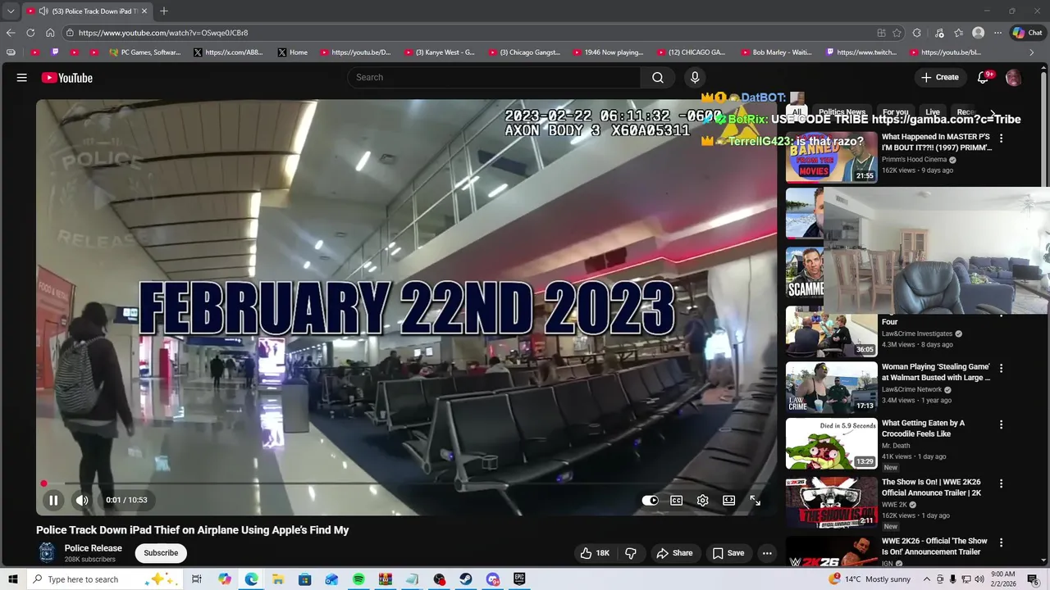Reload the page with the refresh icon
The height and width of the screenshot is (590, 1050).
tap(30, 33)
